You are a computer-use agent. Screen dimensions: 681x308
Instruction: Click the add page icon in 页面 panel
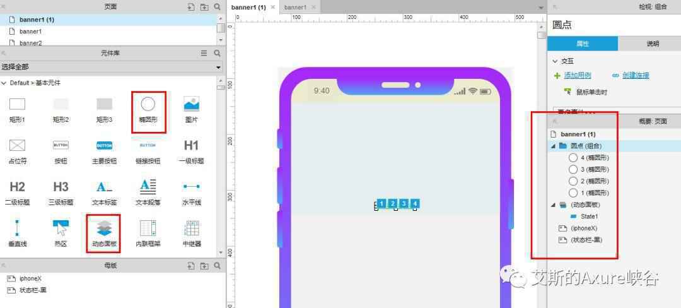click(191, 7)
